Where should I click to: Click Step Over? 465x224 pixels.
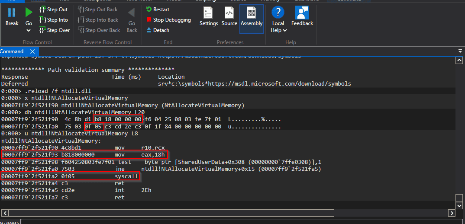click(55, 30)
